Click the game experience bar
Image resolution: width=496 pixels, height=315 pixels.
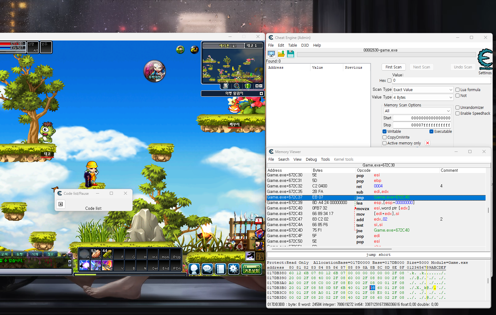(x=130, y=275)
